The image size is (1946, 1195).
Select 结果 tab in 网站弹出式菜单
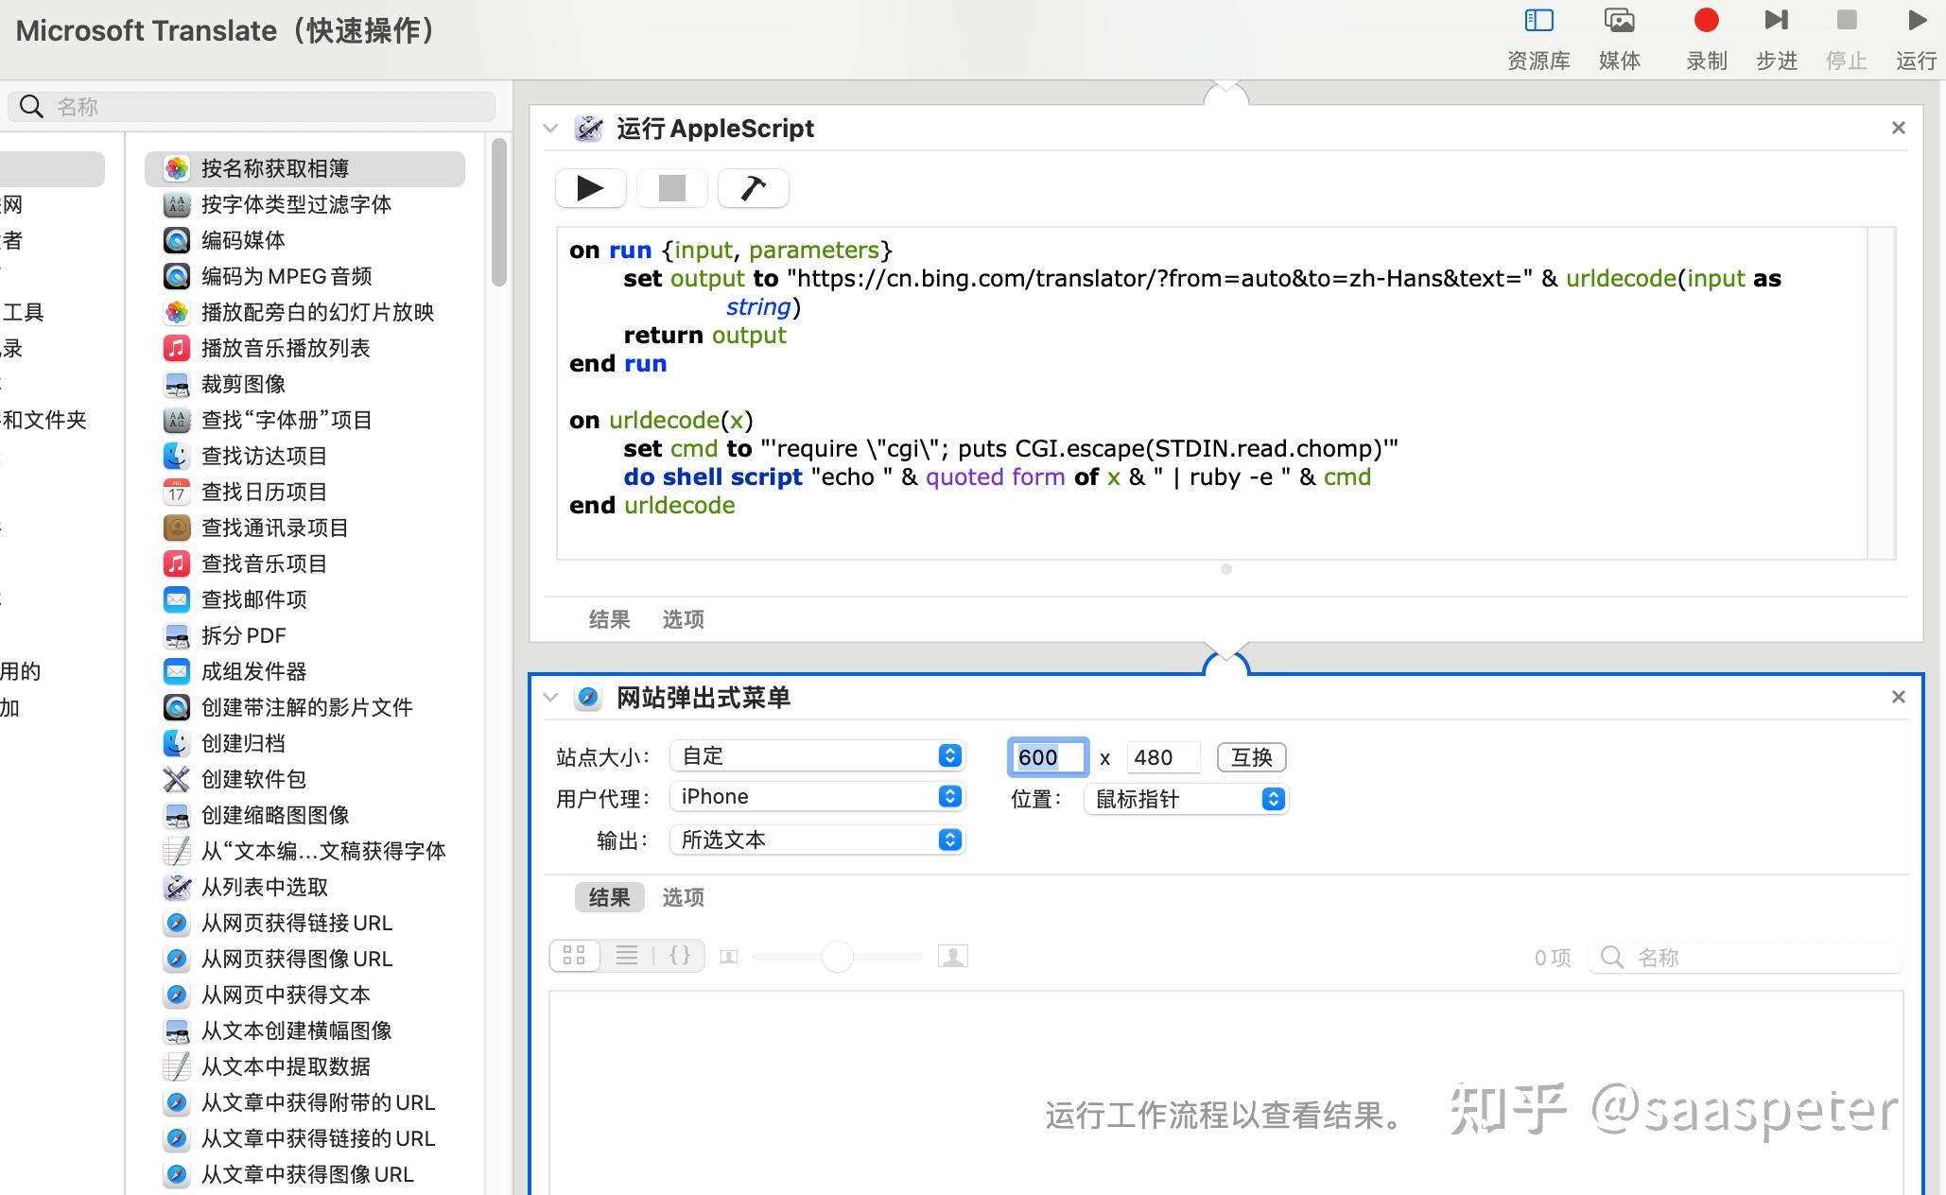click(609, 897)
